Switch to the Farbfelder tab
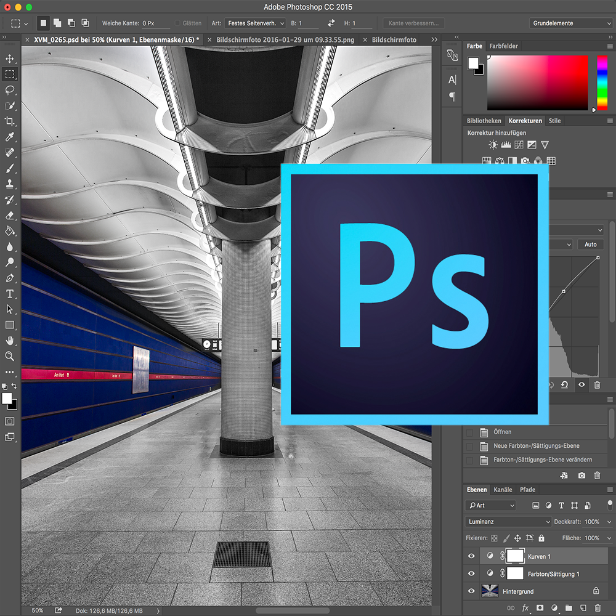 (x=503, y=46)
